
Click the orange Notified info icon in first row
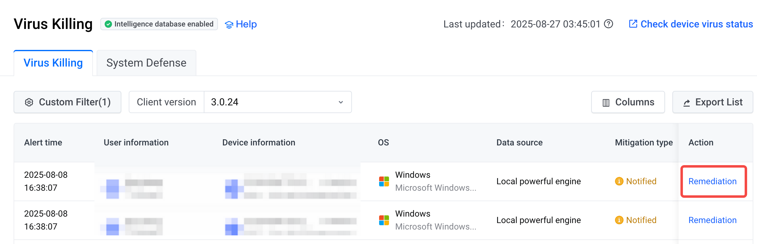point(619,181)
